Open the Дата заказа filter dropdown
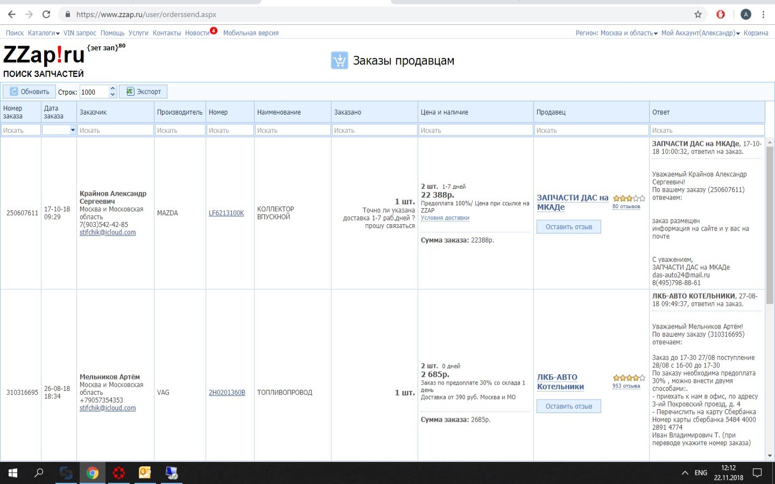Viewport: 775px width, 484px height. pyautogui.click(x=73, y=130)
